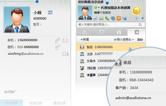This screenshot has width=166, height=106.
Task: Click landline 010-33434343 in popup
Action: [141, 80]
